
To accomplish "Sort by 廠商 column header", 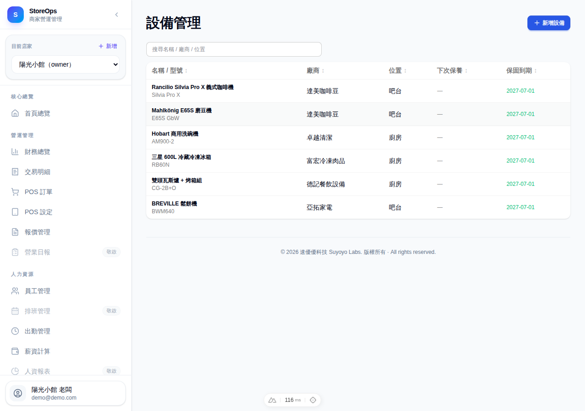I will [x=316, y=71].
